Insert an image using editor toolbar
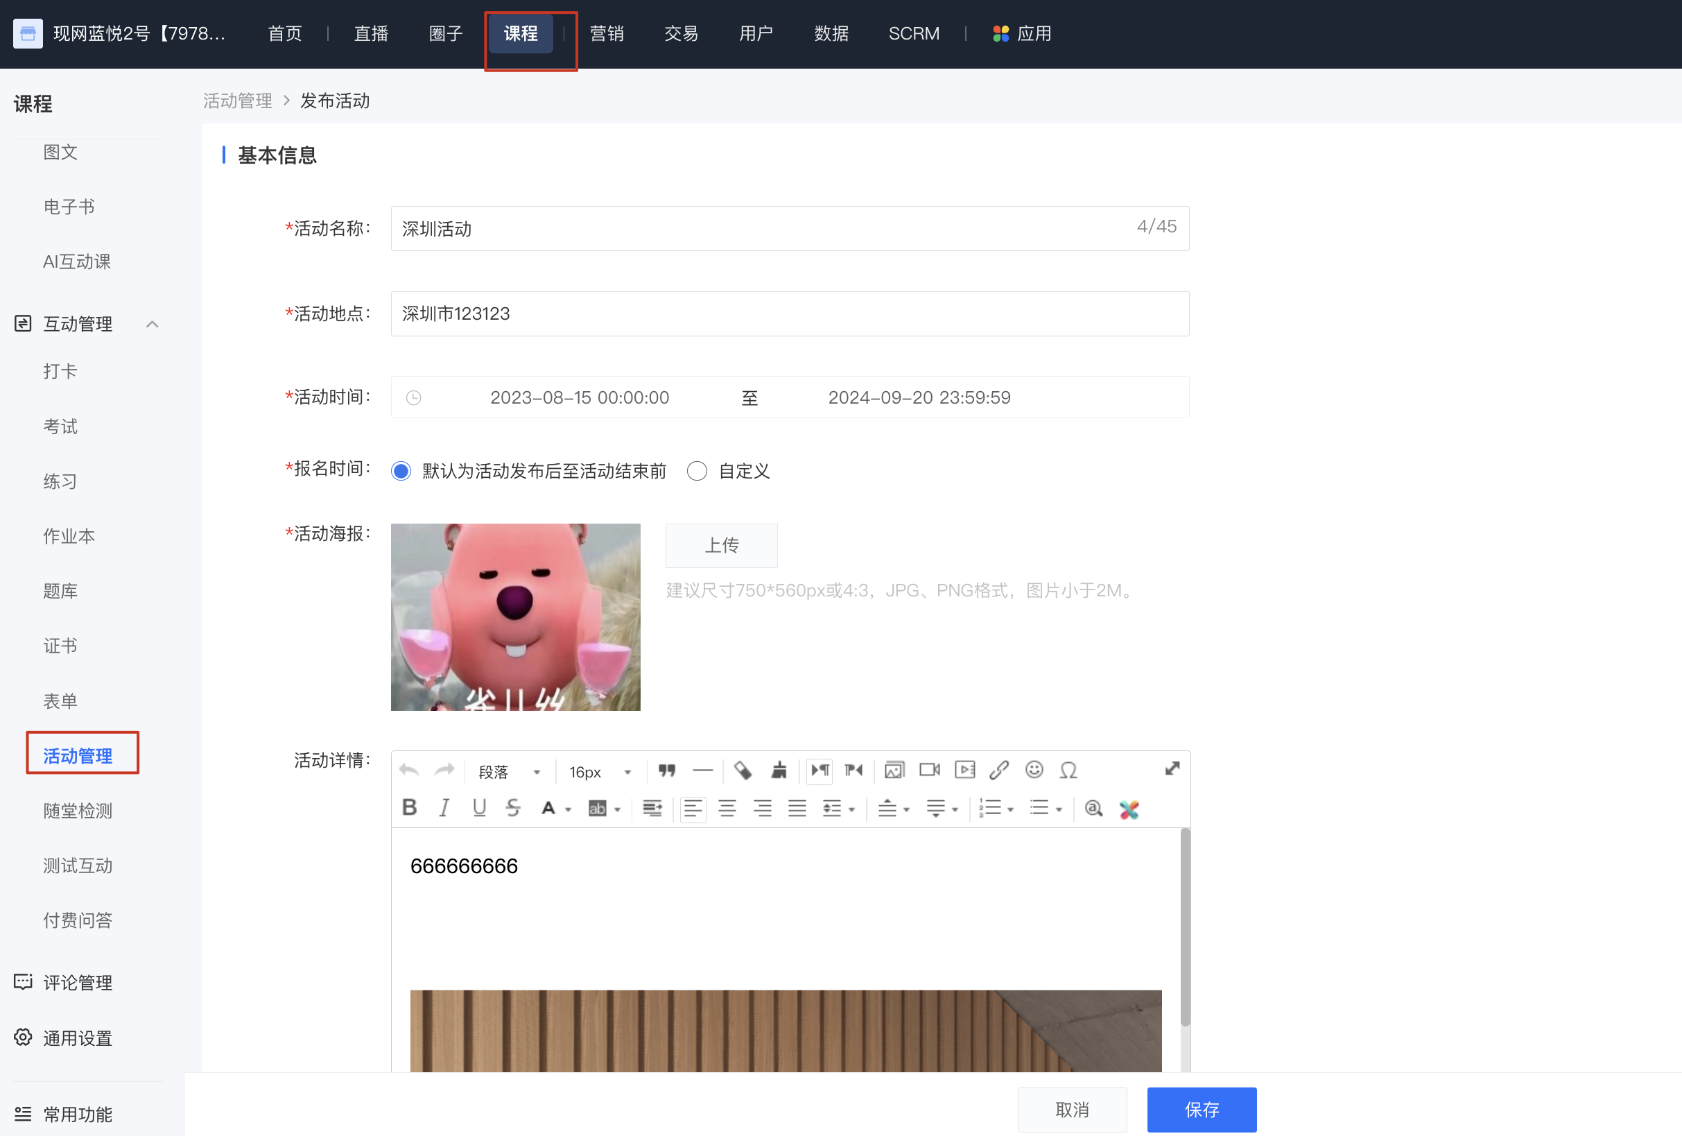The height and width of the screenshot is (1136, 1682). (894, 770)
